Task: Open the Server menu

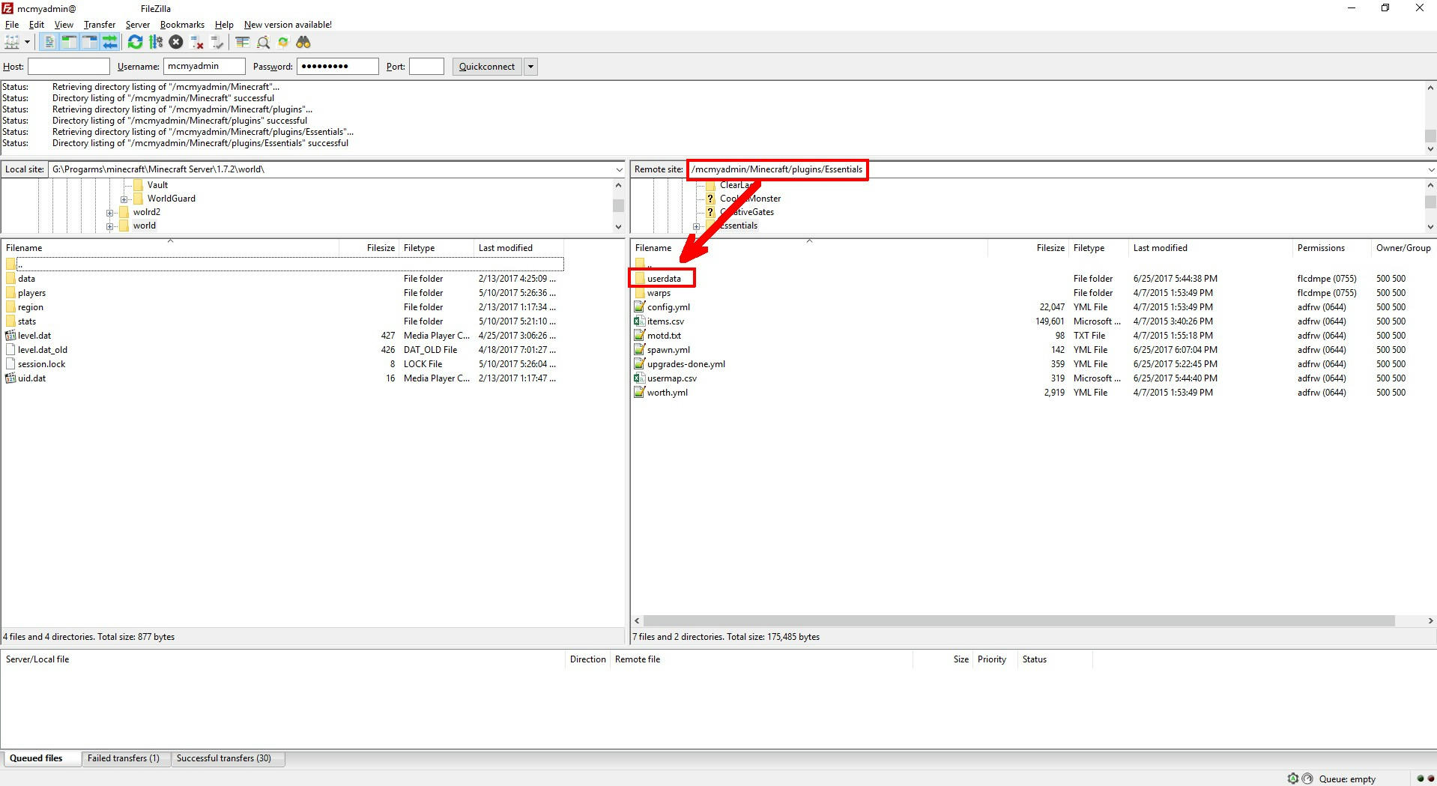Action: pyautogui.click(x=138, y=25)
